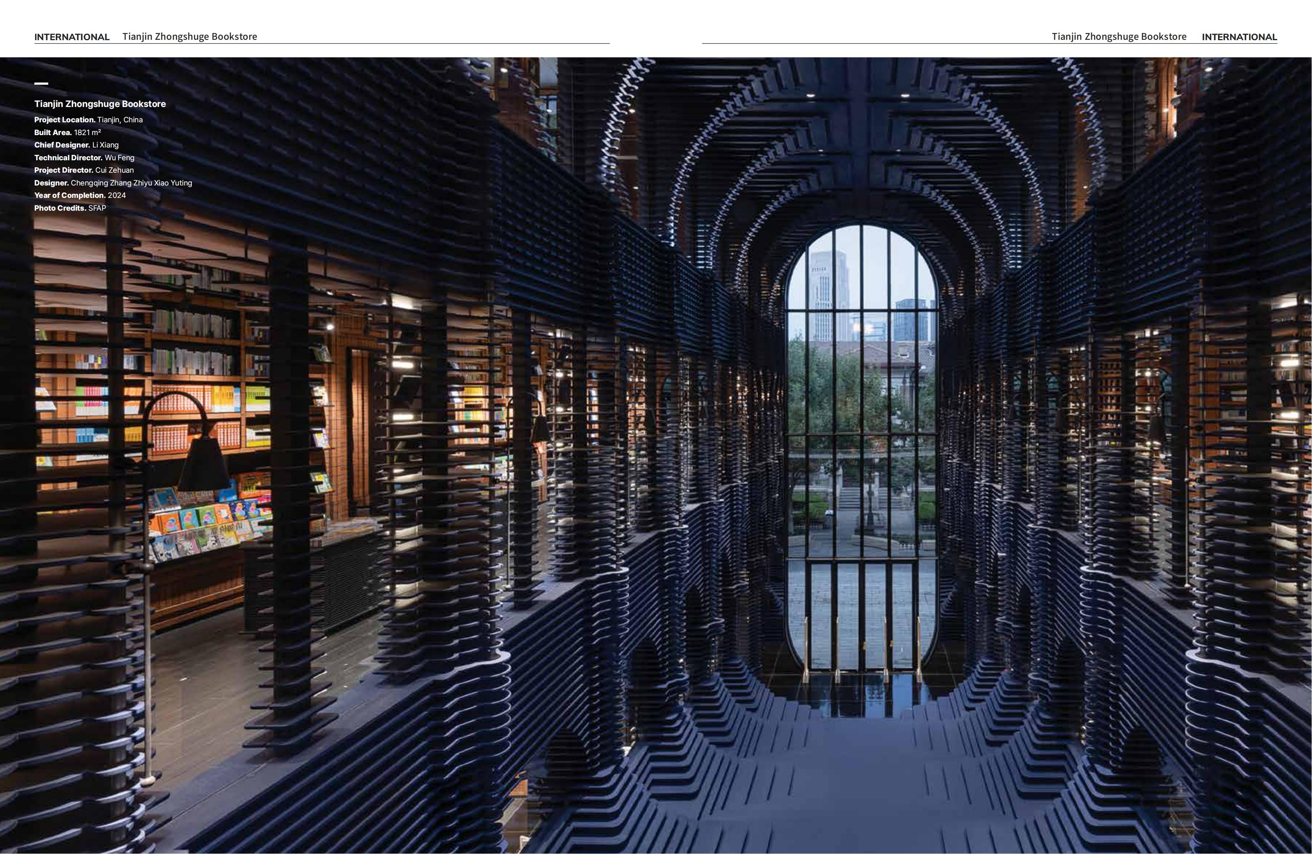This screenshot has width=1312, height=854.
Task: Click the white dash above the title
Action: tap(41, 84)
